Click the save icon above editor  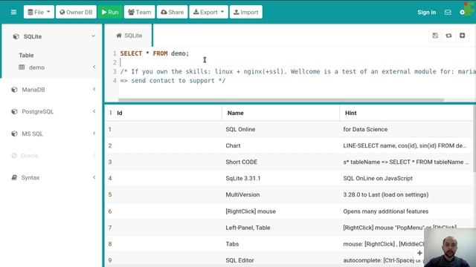pos(435,36)
